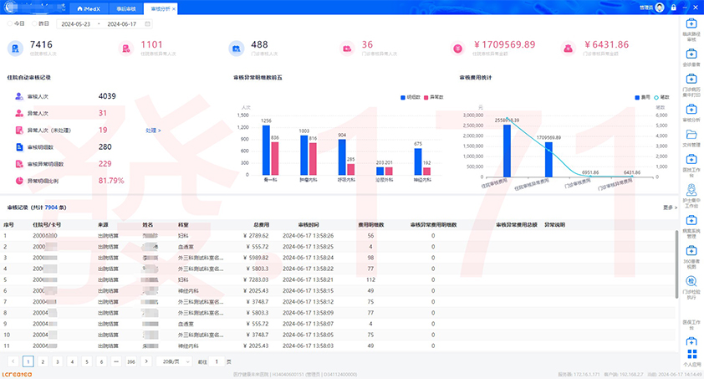
Task: Expand 更多 records link
Action: click(670, 207)
